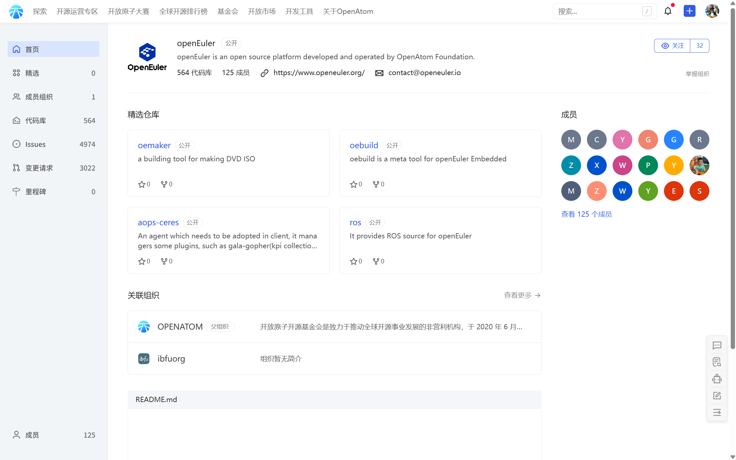Open the oebuild repository link
The image size is (736, 460).
coord(364,145)
